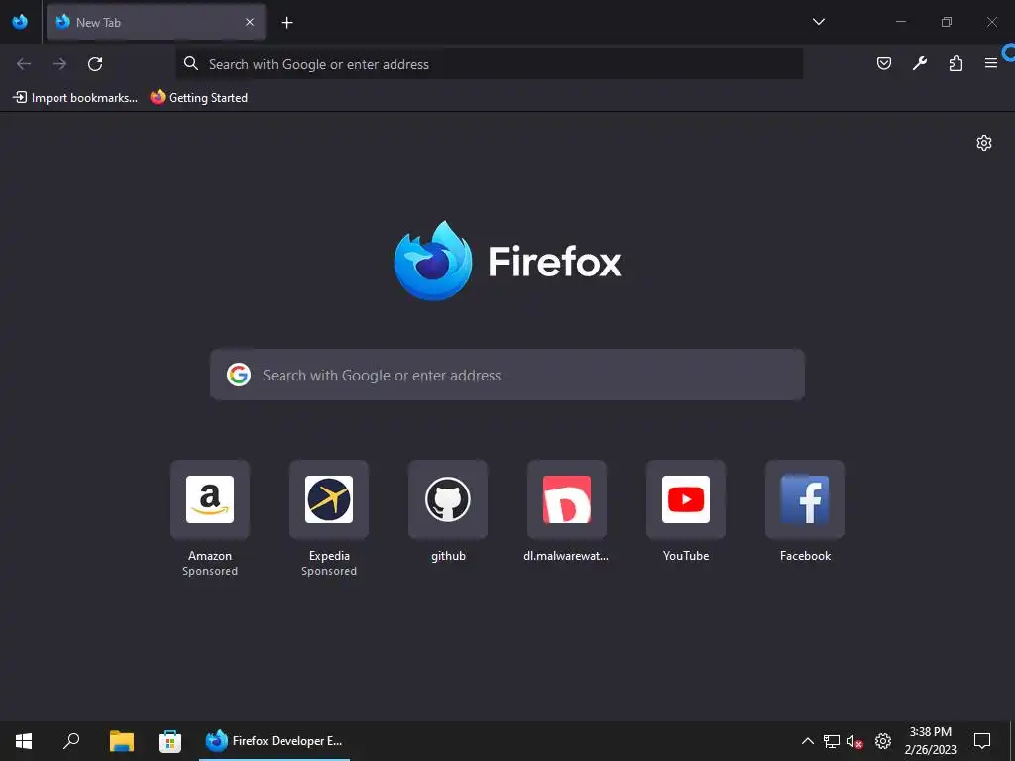
Task: Save to Pocket icon
Action: pyautogui.click(x=883, y=63)
